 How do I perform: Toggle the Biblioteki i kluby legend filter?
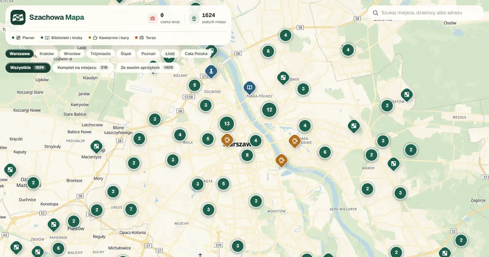coord(62,38)
